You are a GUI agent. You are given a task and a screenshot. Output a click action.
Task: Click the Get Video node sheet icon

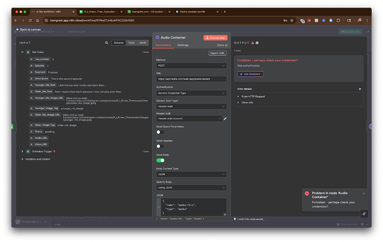[28, 52]
